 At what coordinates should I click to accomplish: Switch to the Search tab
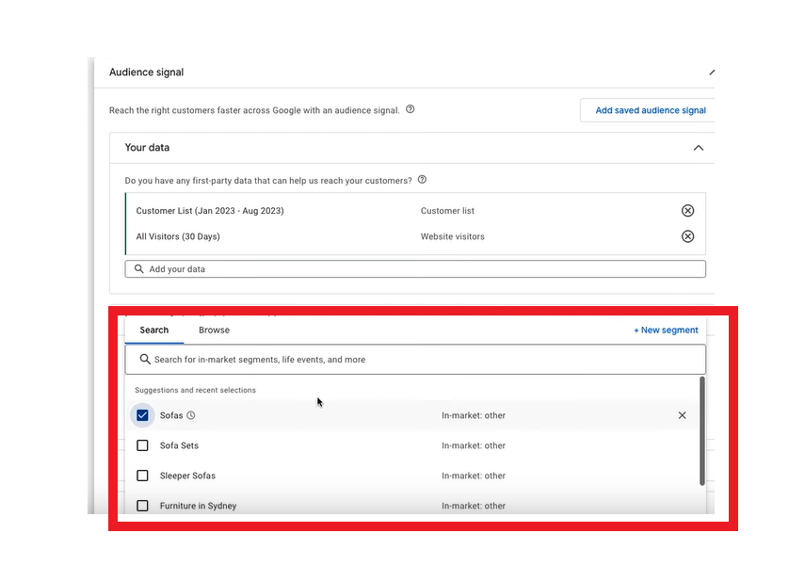pos(154,331)
